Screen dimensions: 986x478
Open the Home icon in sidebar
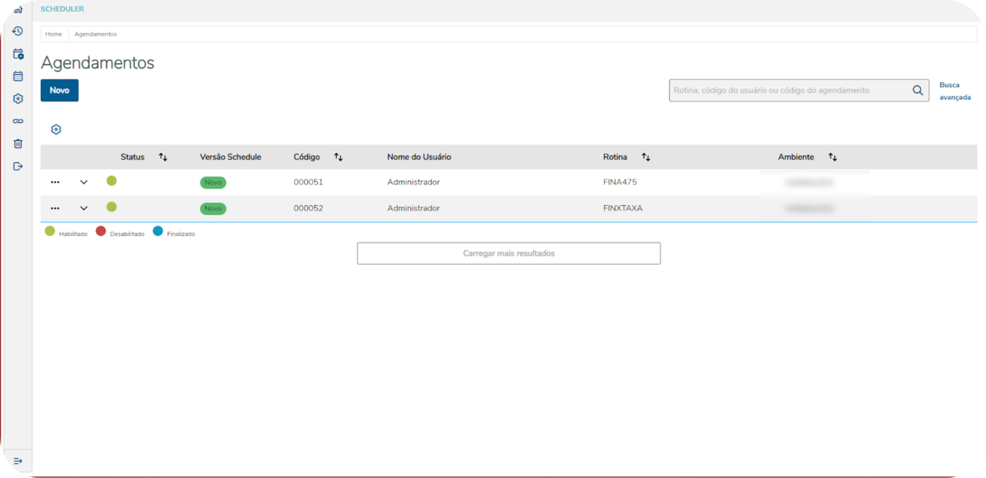point(18,9)
